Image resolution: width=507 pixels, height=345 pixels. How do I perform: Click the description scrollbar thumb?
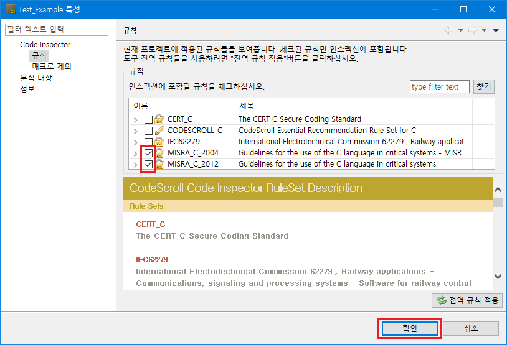point(498,203)
